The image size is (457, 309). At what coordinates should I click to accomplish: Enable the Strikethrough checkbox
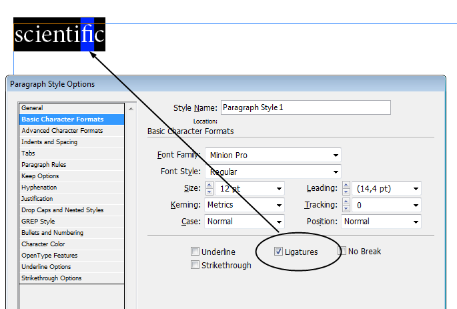click(195, 265)
